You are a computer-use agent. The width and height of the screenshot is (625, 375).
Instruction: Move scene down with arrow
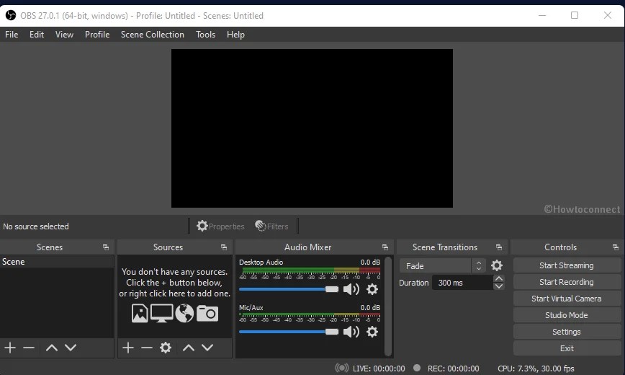click(x=71, y=348)
